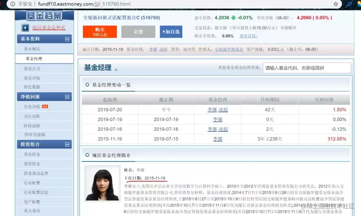This screenshot has height=216, width=361.
Task: Click the 任职回报 column header
Action: pyautogui.click(x=324, y=100)
